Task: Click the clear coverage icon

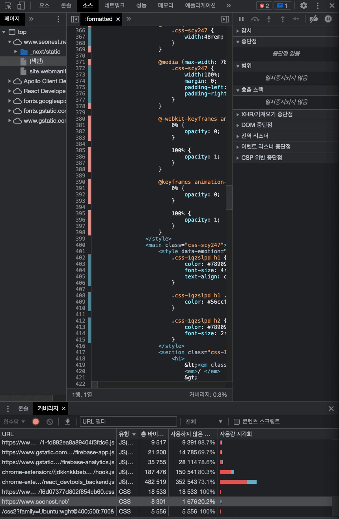Action: coord(50,422)
